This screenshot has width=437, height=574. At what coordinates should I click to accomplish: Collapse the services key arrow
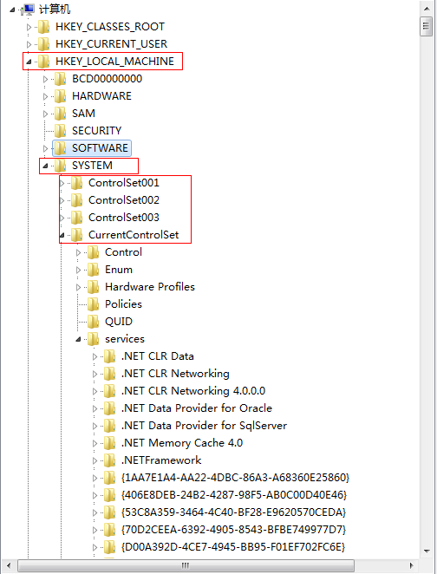click(x=78, y=339)
